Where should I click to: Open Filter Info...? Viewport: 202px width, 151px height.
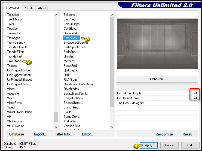(64, 134)
